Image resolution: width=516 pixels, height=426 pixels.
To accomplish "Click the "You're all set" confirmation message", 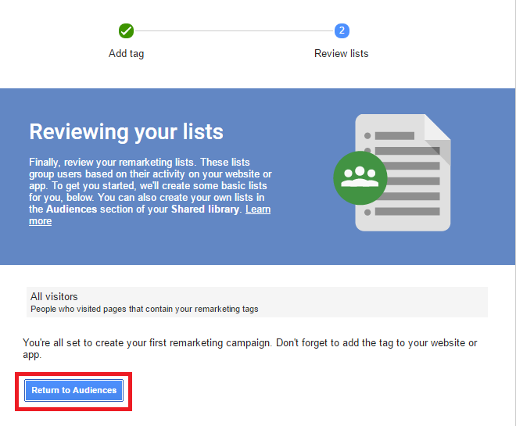I will click(x=249, y=343).
